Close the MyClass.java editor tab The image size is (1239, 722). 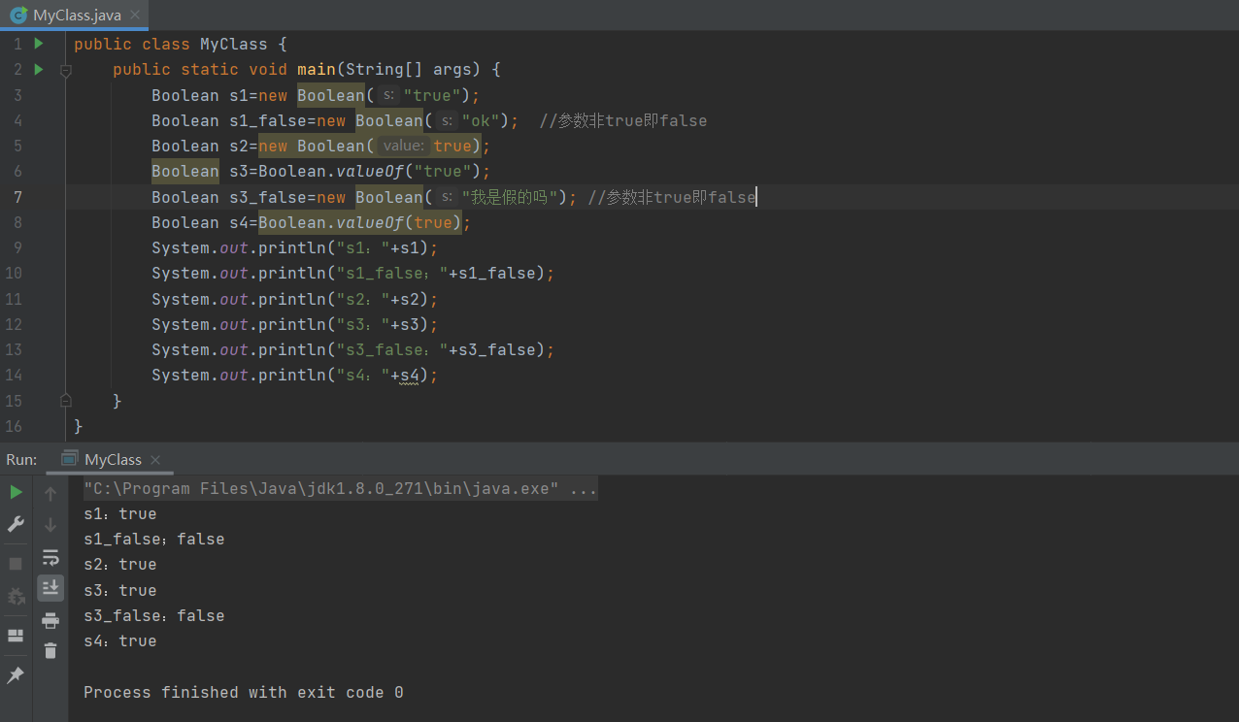point(134,15)
